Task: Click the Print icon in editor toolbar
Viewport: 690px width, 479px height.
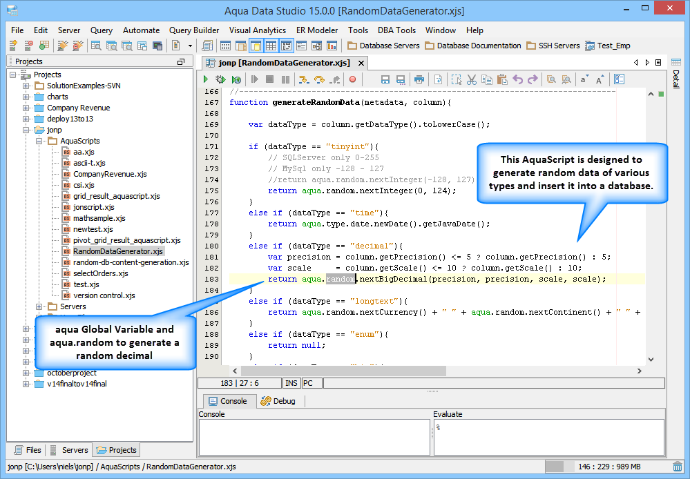Action: [x=419, y=80]
